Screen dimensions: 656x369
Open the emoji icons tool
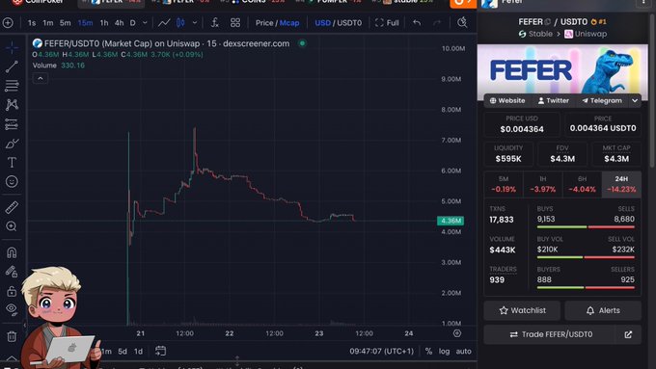click(x=12, y=181)
